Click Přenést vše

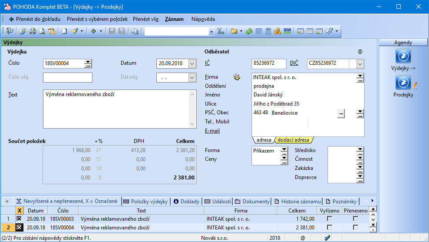[x=145, y=19]
